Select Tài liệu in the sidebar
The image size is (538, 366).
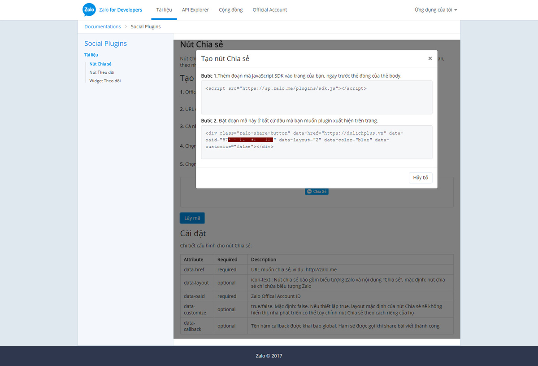pos(91,55)
